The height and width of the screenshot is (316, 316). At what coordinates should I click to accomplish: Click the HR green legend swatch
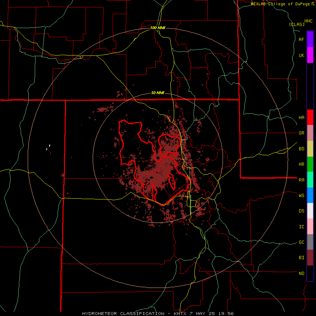click(x=310, y=164)
